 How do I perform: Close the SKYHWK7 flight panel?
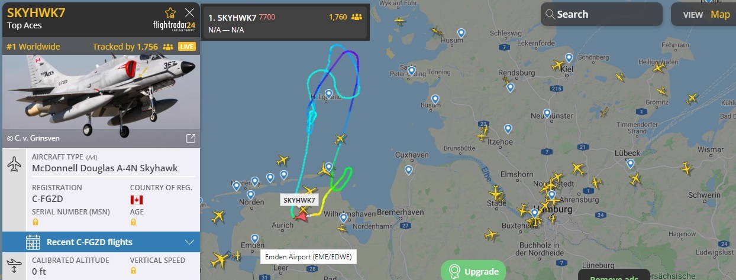coord(189,12)
